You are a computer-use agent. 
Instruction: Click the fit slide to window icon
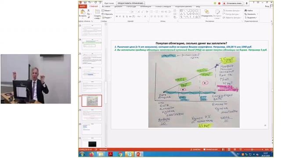[271, 149]
